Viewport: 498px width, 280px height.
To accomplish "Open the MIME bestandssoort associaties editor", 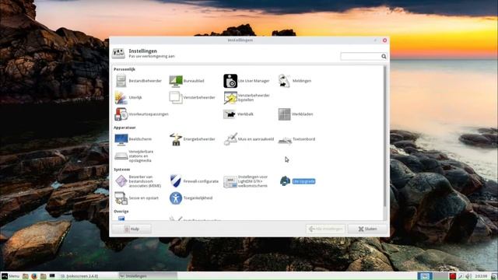I will (121, 181).
